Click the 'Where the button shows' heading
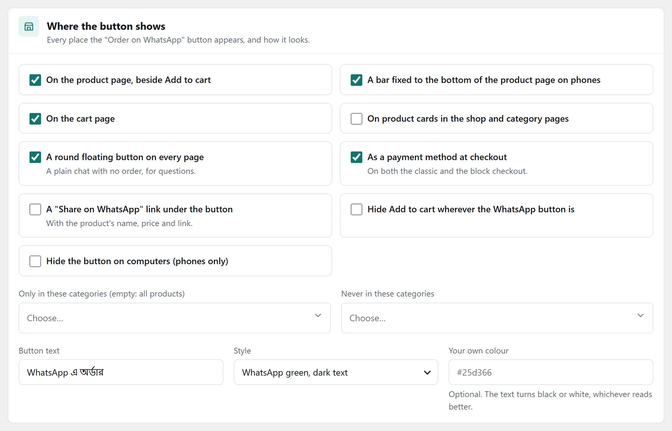This screenshot has width=672, height=431. [x=106, y=26]
